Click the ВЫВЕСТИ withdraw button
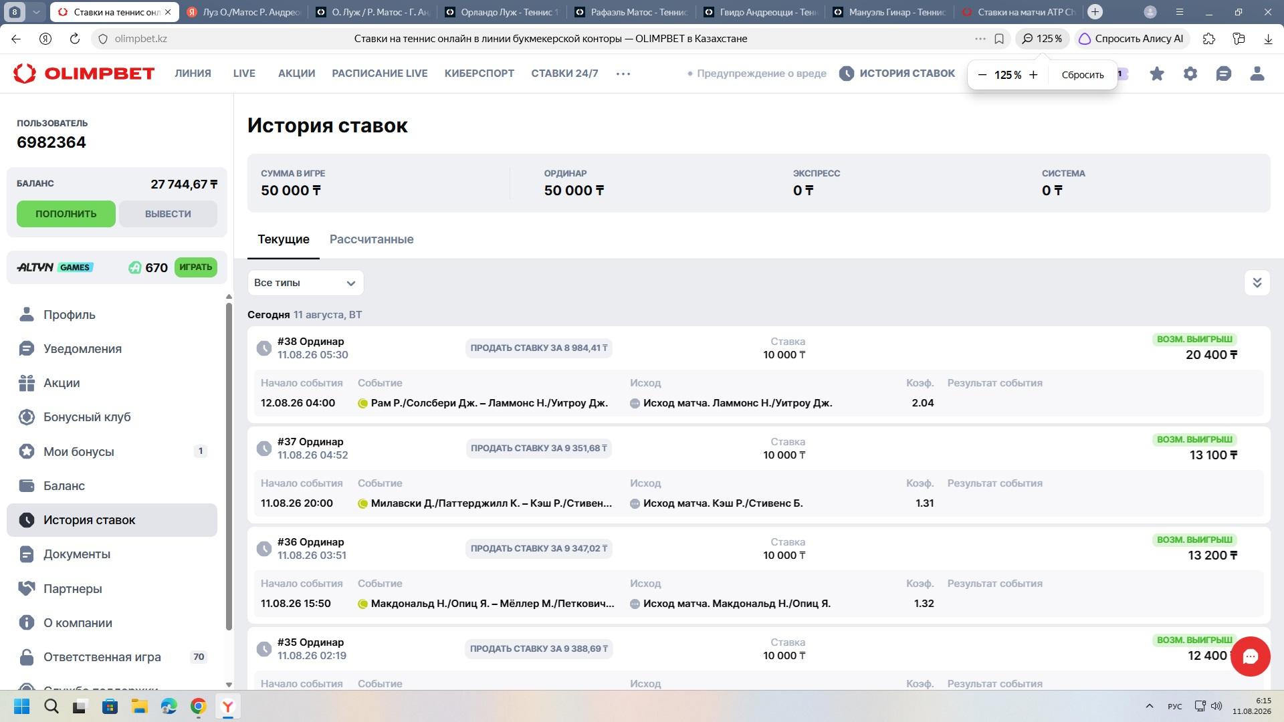 168,214
